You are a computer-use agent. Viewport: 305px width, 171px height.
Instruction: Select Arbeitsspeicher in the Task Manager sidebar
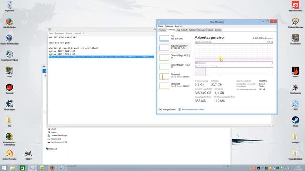(x=174, y=47)
